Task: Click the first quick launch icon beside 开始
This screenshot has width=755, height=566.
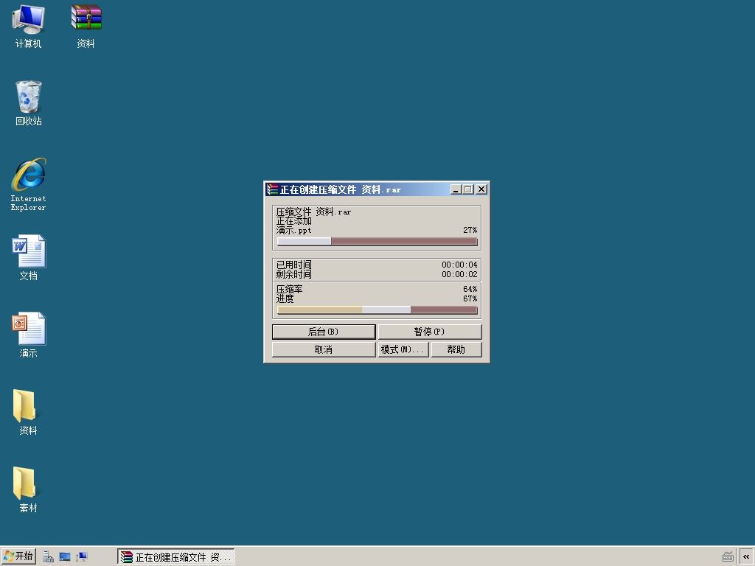Action: pos(48,557)
